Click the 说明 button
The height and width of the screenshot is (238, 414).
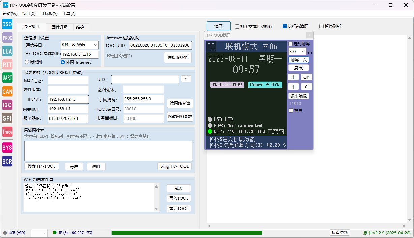pyautogui.click(x=96, y=167)
